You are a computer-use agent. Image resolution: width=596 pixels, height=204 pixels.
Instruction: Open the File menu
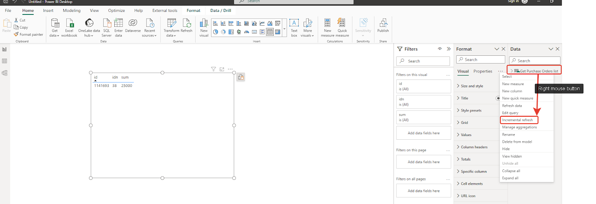click(x=8, y=10)
